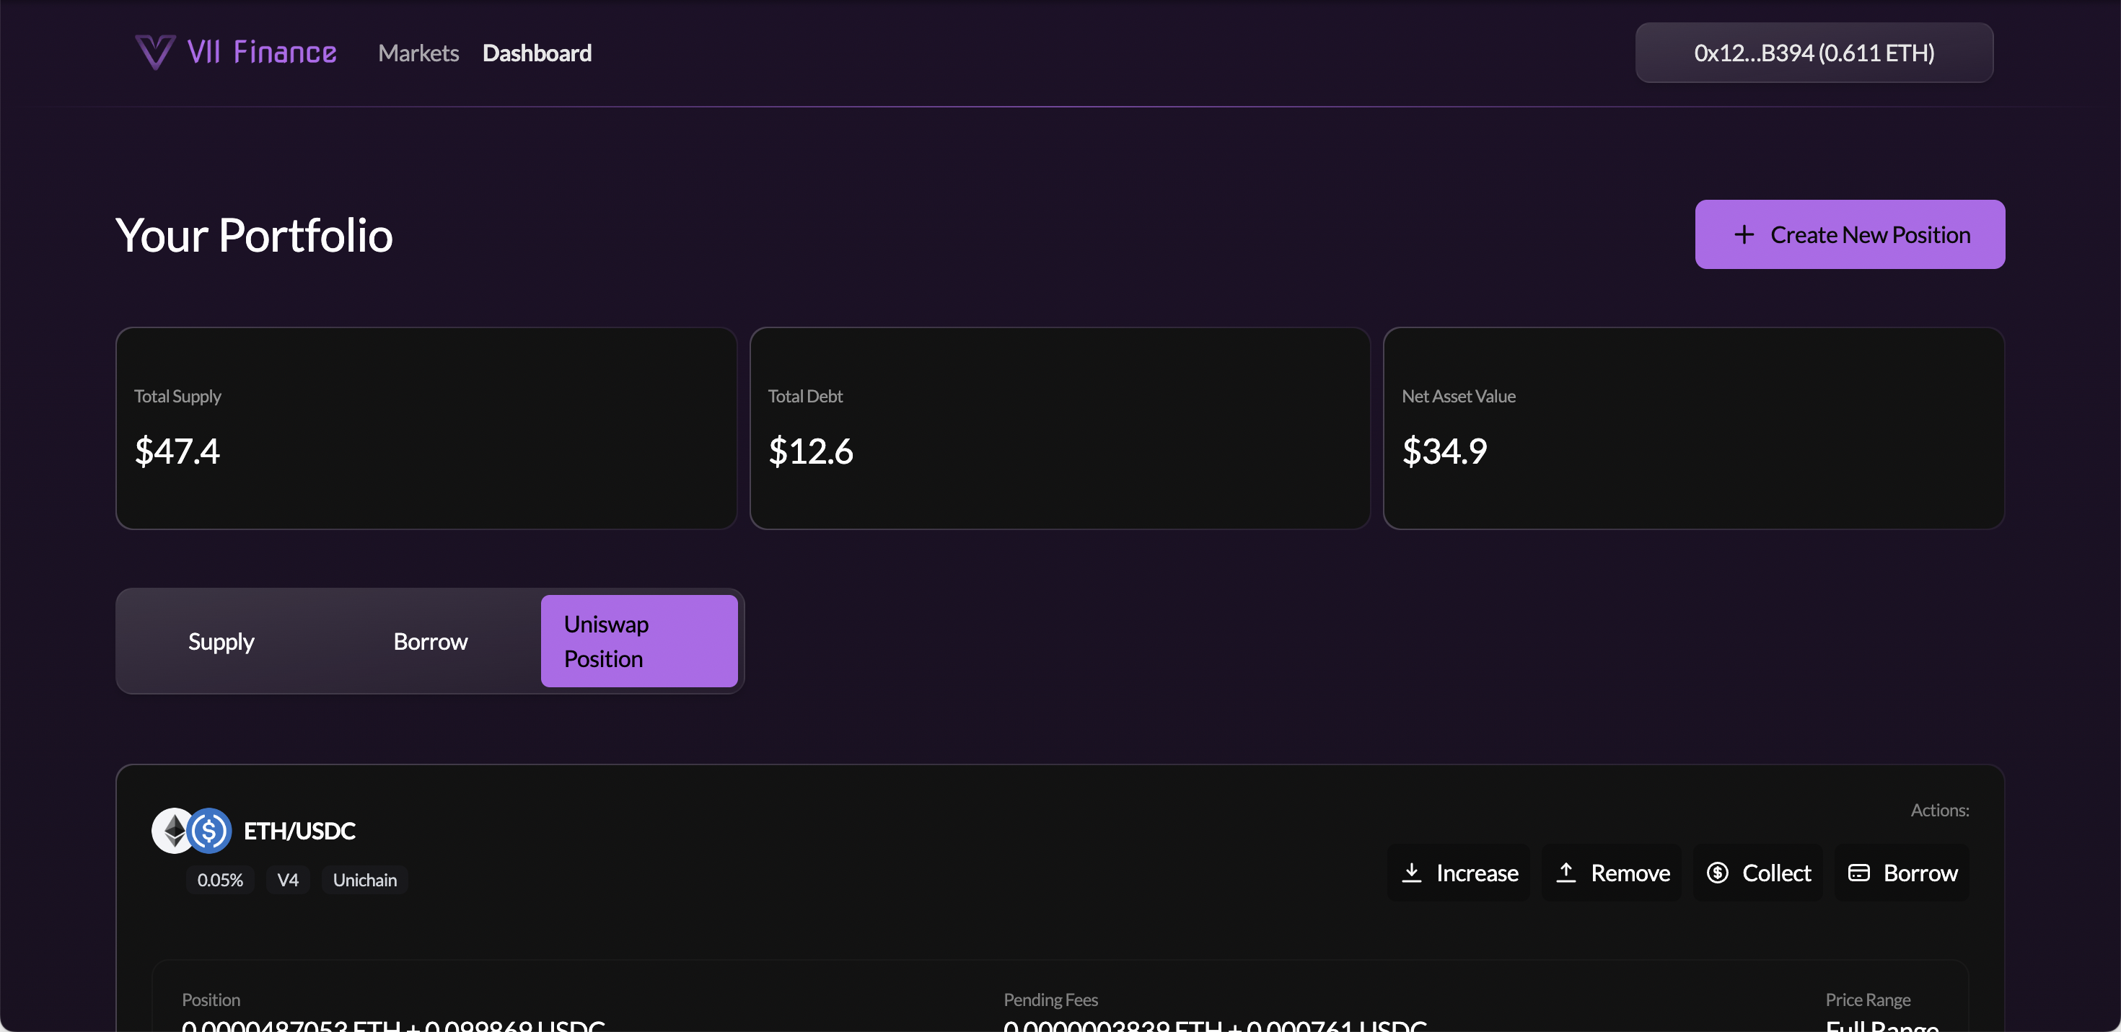This screenshot has width=2121, height=1032.
Task: Click the dollar-circle icon on Collect action
Action: pyautogui.click(x=1718, y=873)
